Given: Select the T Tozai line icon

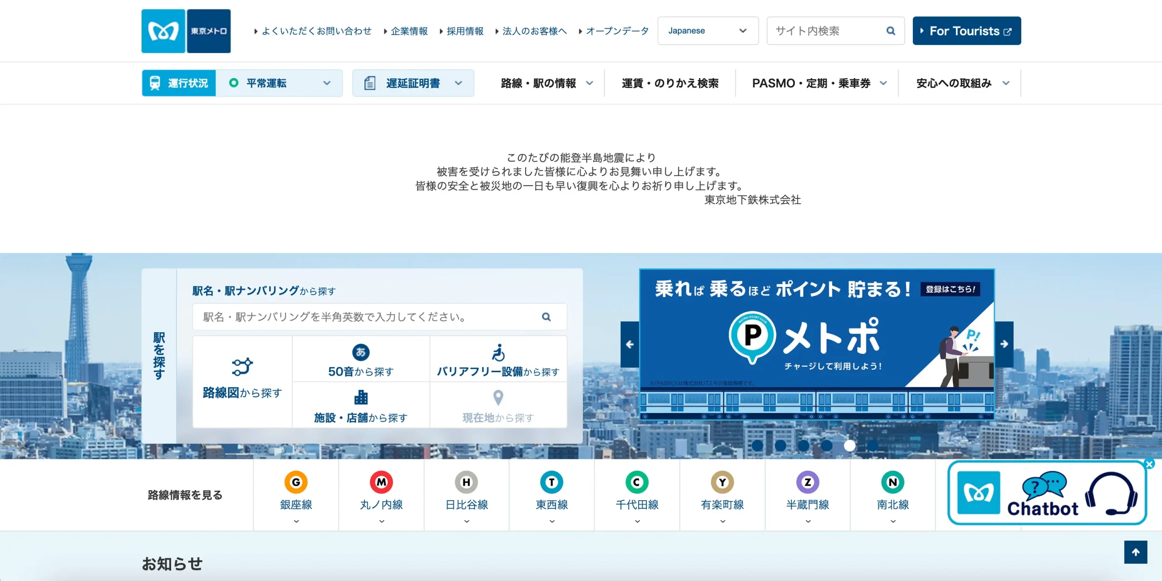Looking at the screenshot, I should (551, 482).
